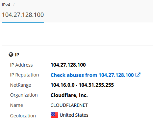Click the United States flag icon
Image resolution: width=153 pixels, height=122 pixels.
pyautogui.click(x=55, y=115)
